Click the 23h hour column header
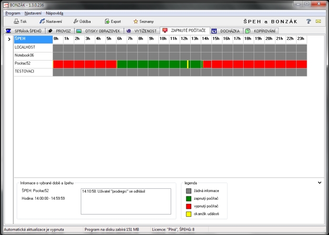 click(301, 40)
